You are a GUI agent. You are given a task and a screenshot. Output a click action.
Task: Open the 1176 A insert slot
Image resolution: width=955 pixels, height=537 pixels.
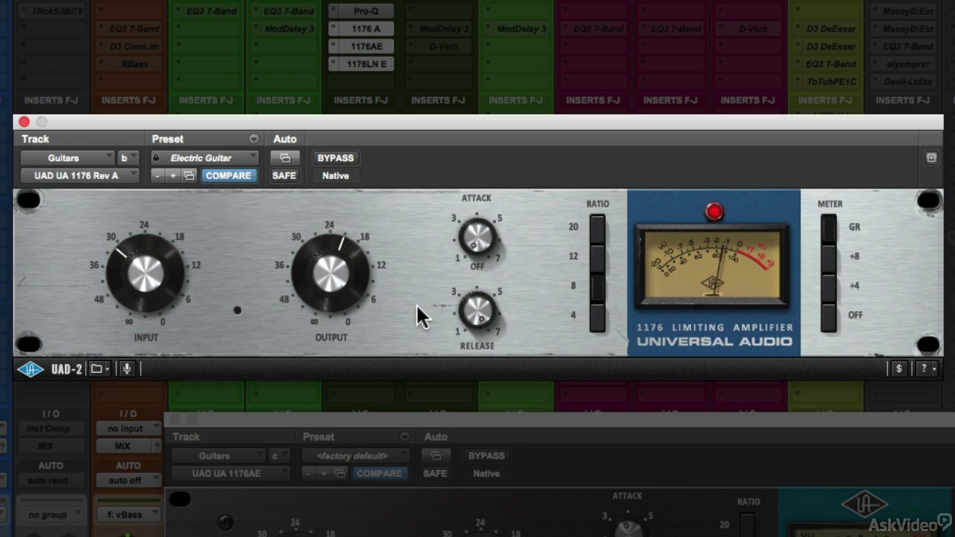361,29
